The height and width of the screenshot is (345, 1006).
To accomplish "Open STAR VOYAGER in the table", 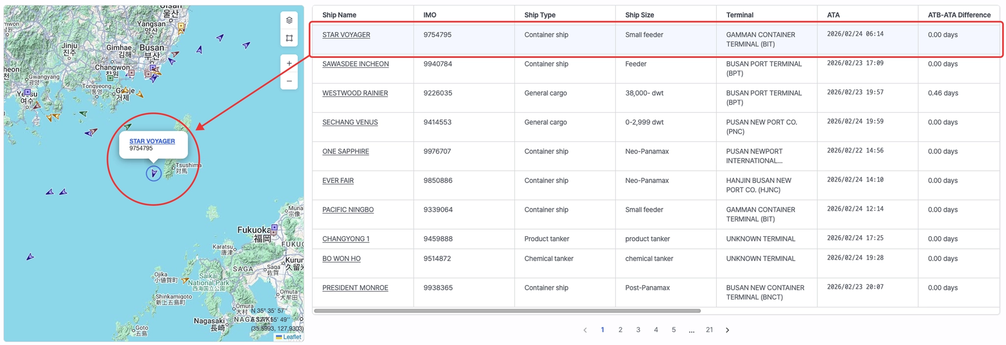I will point(346,35).
